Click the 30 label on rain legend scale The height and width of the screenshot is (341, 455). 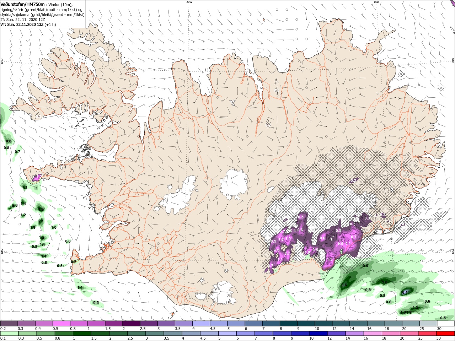click(x=439, y=339)
